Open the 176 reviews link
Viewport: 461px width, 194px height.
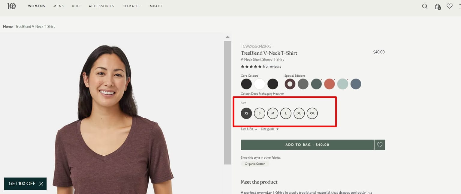click(272, 66)
